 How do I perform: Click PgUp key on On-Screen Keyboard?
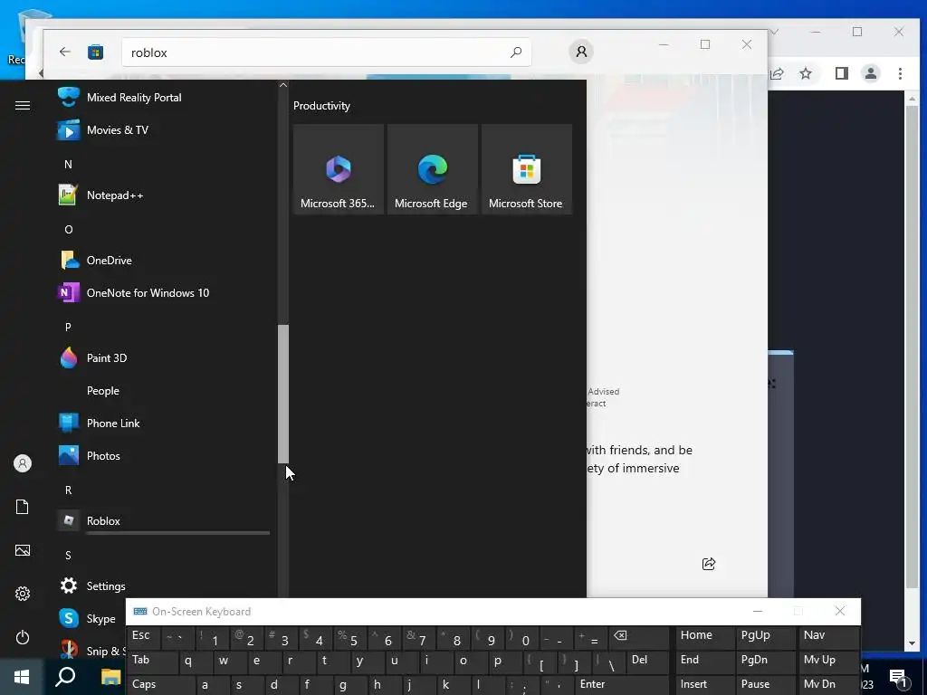click(766, 636)
